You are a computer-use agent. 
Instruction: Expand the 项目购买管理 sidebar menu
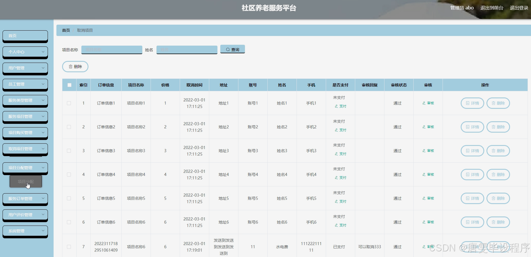coord(25,133)
